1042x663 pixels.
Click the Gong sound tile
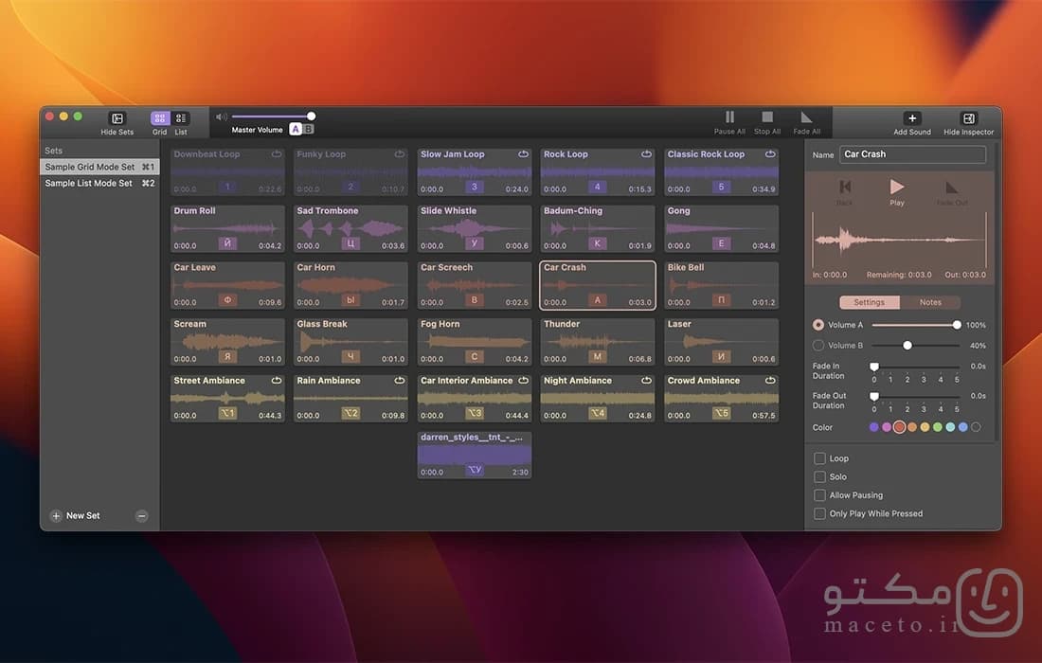coord(721,228)
